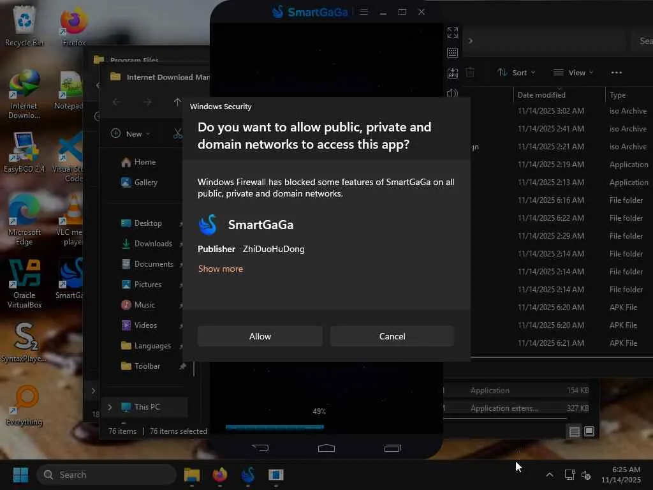The height and width of the screenshot is (490, 653).
Task: Select row dated 11/14/2025 3:02 AM
Action: (562, 111)
